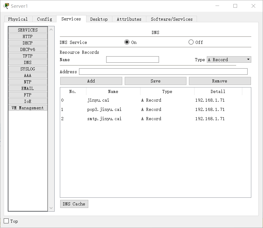Switch to the Physical tab
The height and width of the screenshot is (228, 263).
(18, 19)
